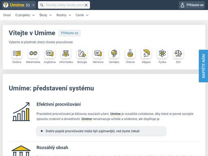The image size is (208, 156).
Task: Open the Dějepis helmet icon
Action: coord(146,53)
